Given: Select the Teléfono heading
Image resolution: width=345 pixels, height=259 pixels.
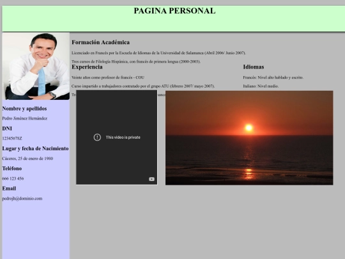Looking at the screenshot, I should click(12, 168).
